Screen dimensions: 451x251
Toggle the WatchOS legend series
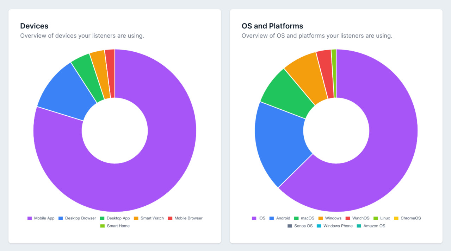tap(358, 218)
